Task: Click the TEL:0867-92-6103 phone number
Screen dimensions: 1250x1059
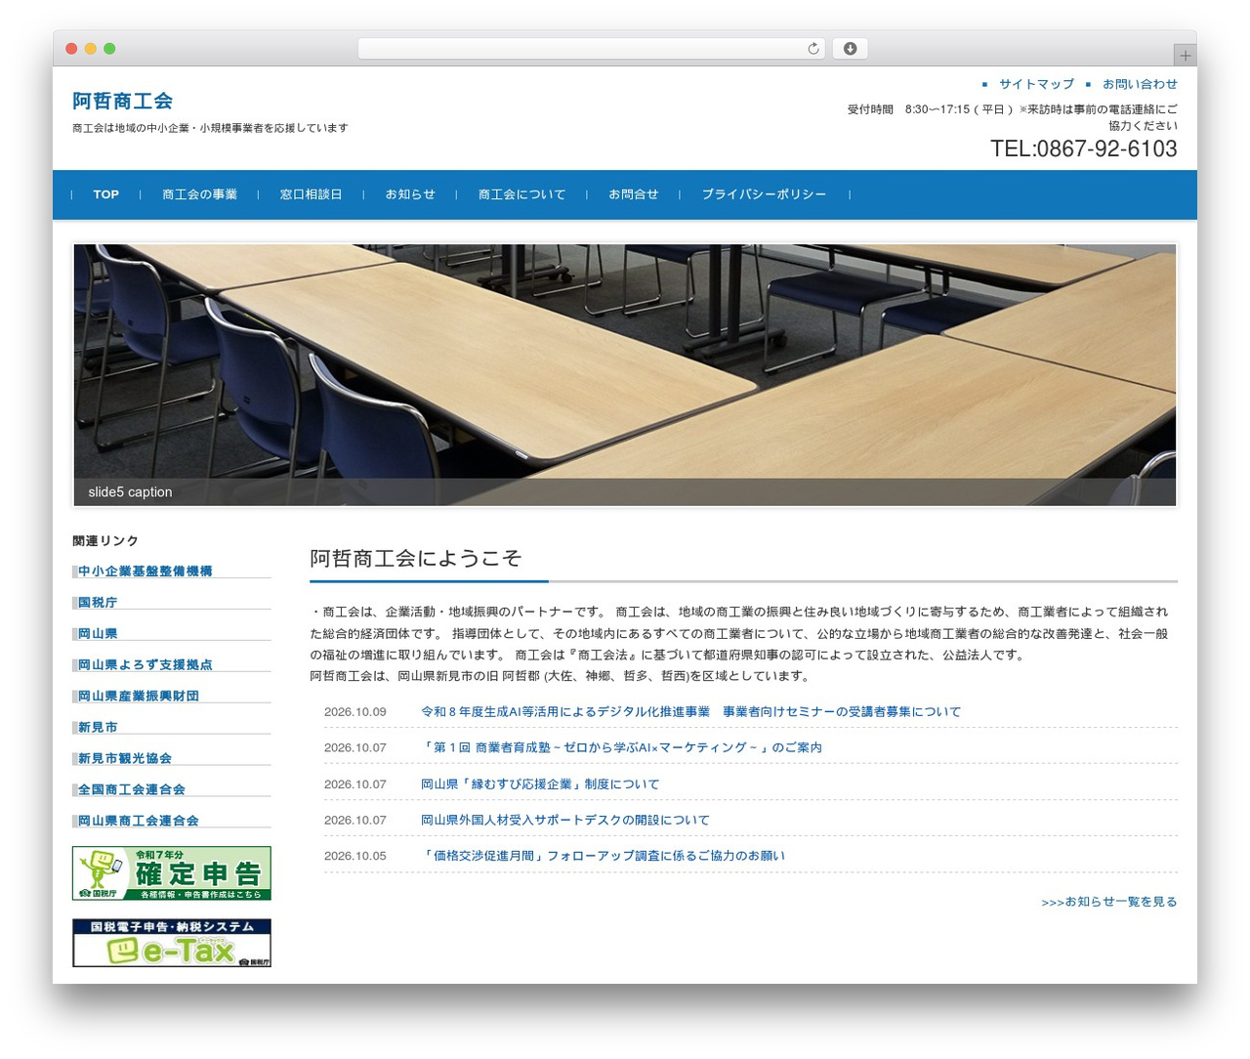Action: [1084, 148]
